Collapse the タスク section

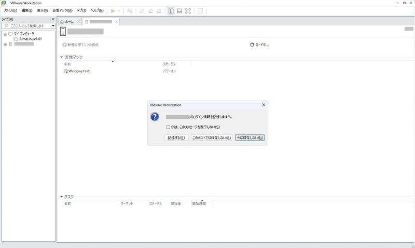click(x=61, y=197)
